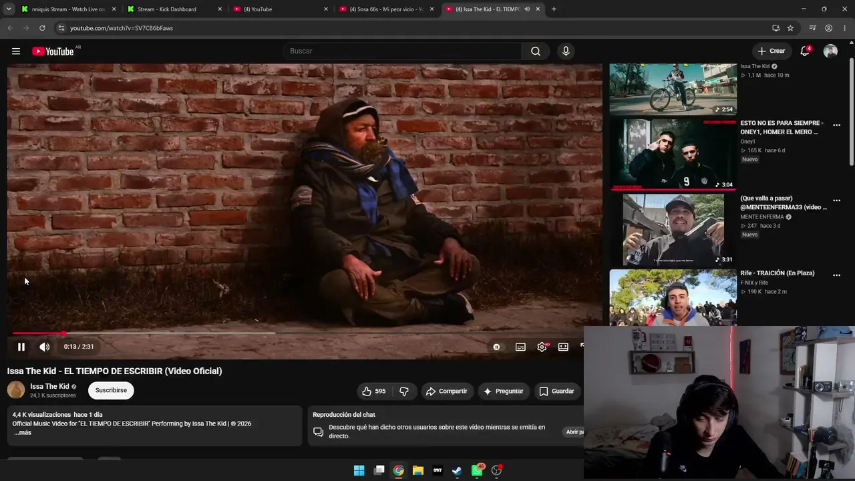Open a new browser tab
Image resolution: width=855 pixels, height=481 pixels.
554,9
